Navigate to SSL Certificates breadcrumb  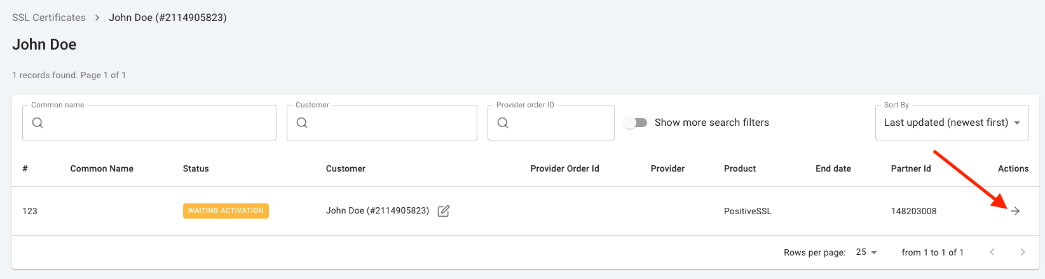click(x=49, y=18)
